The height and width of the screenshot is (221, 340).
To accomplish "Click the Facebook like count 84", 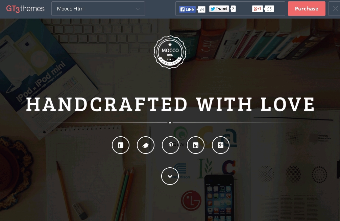I will [x=202, y=9].
